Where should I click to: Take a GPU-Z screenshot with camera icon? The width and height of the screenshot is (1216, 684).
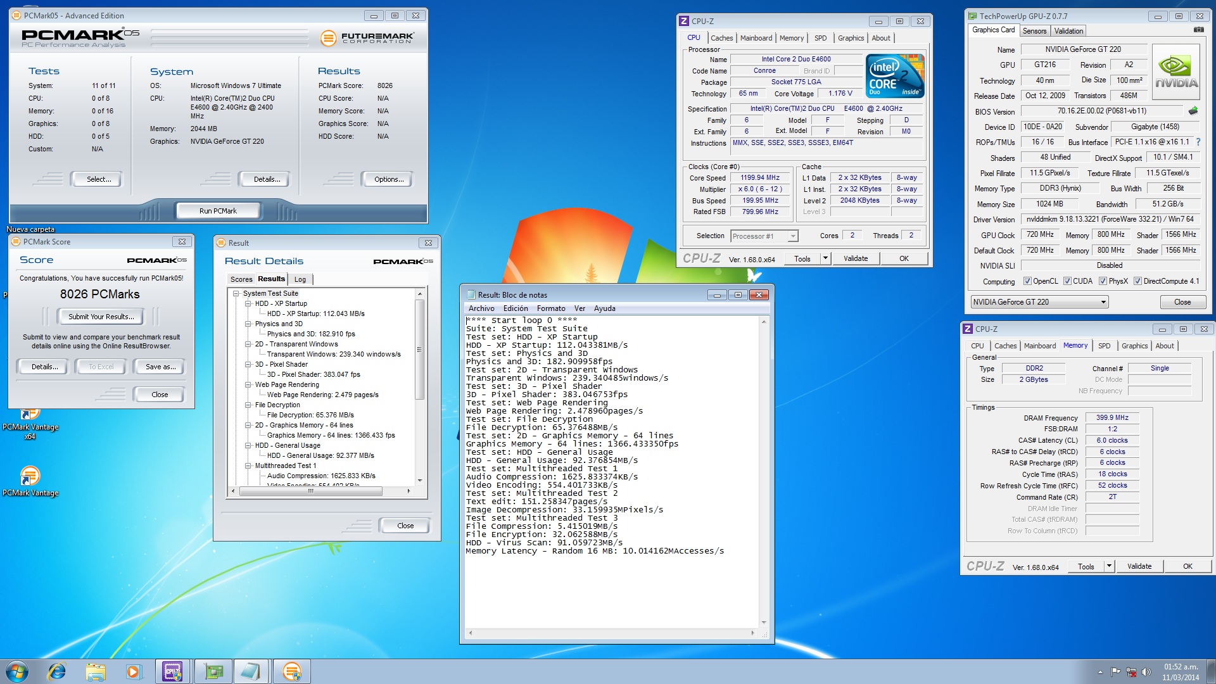pyautogui.click(x=1198, y=30)
